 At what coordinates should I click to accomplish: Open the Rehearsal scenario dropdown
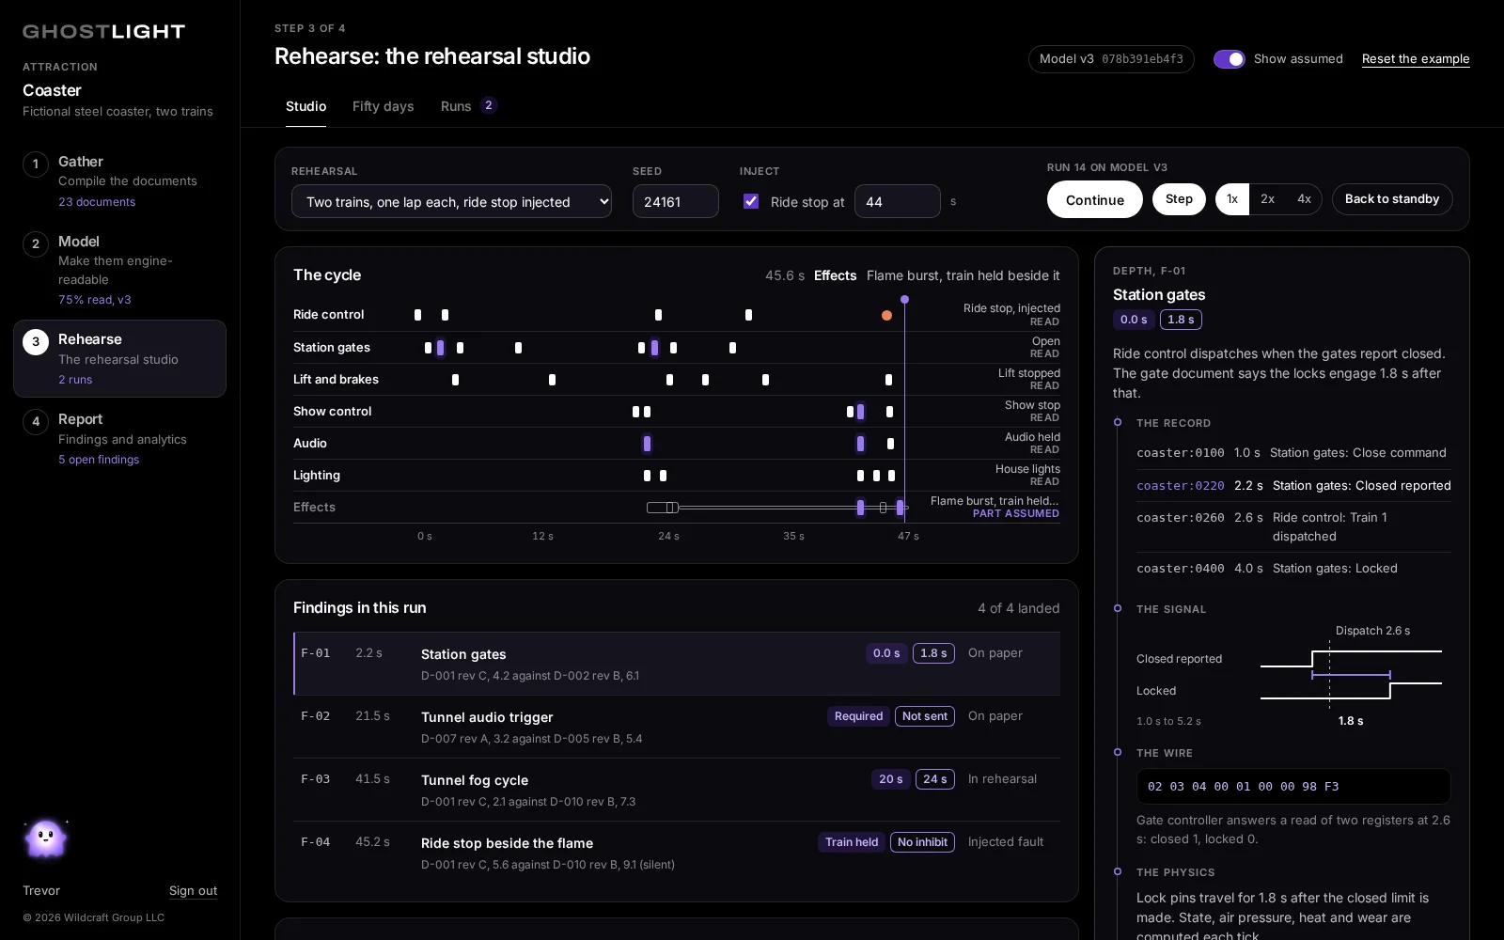tap(451, 201)
